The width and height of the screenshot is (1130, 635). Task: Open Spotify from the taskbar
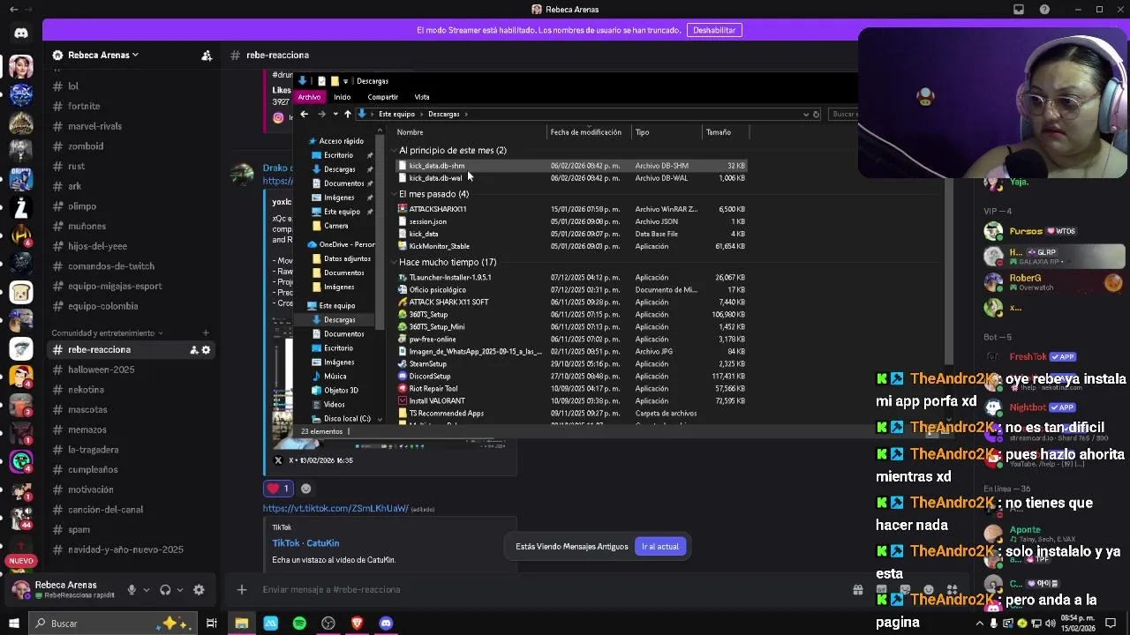[299, 624]
